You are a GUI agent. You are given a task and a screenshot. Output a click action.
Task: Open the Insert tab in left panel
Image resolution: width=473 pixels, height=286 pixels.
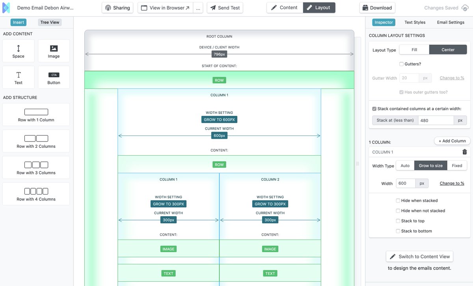coord(19,22)
